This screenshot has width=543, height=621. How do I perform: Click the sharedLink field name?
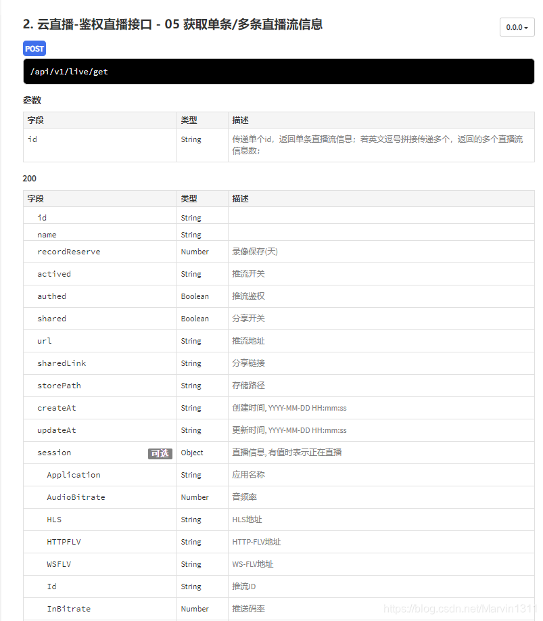coord(62,363)
